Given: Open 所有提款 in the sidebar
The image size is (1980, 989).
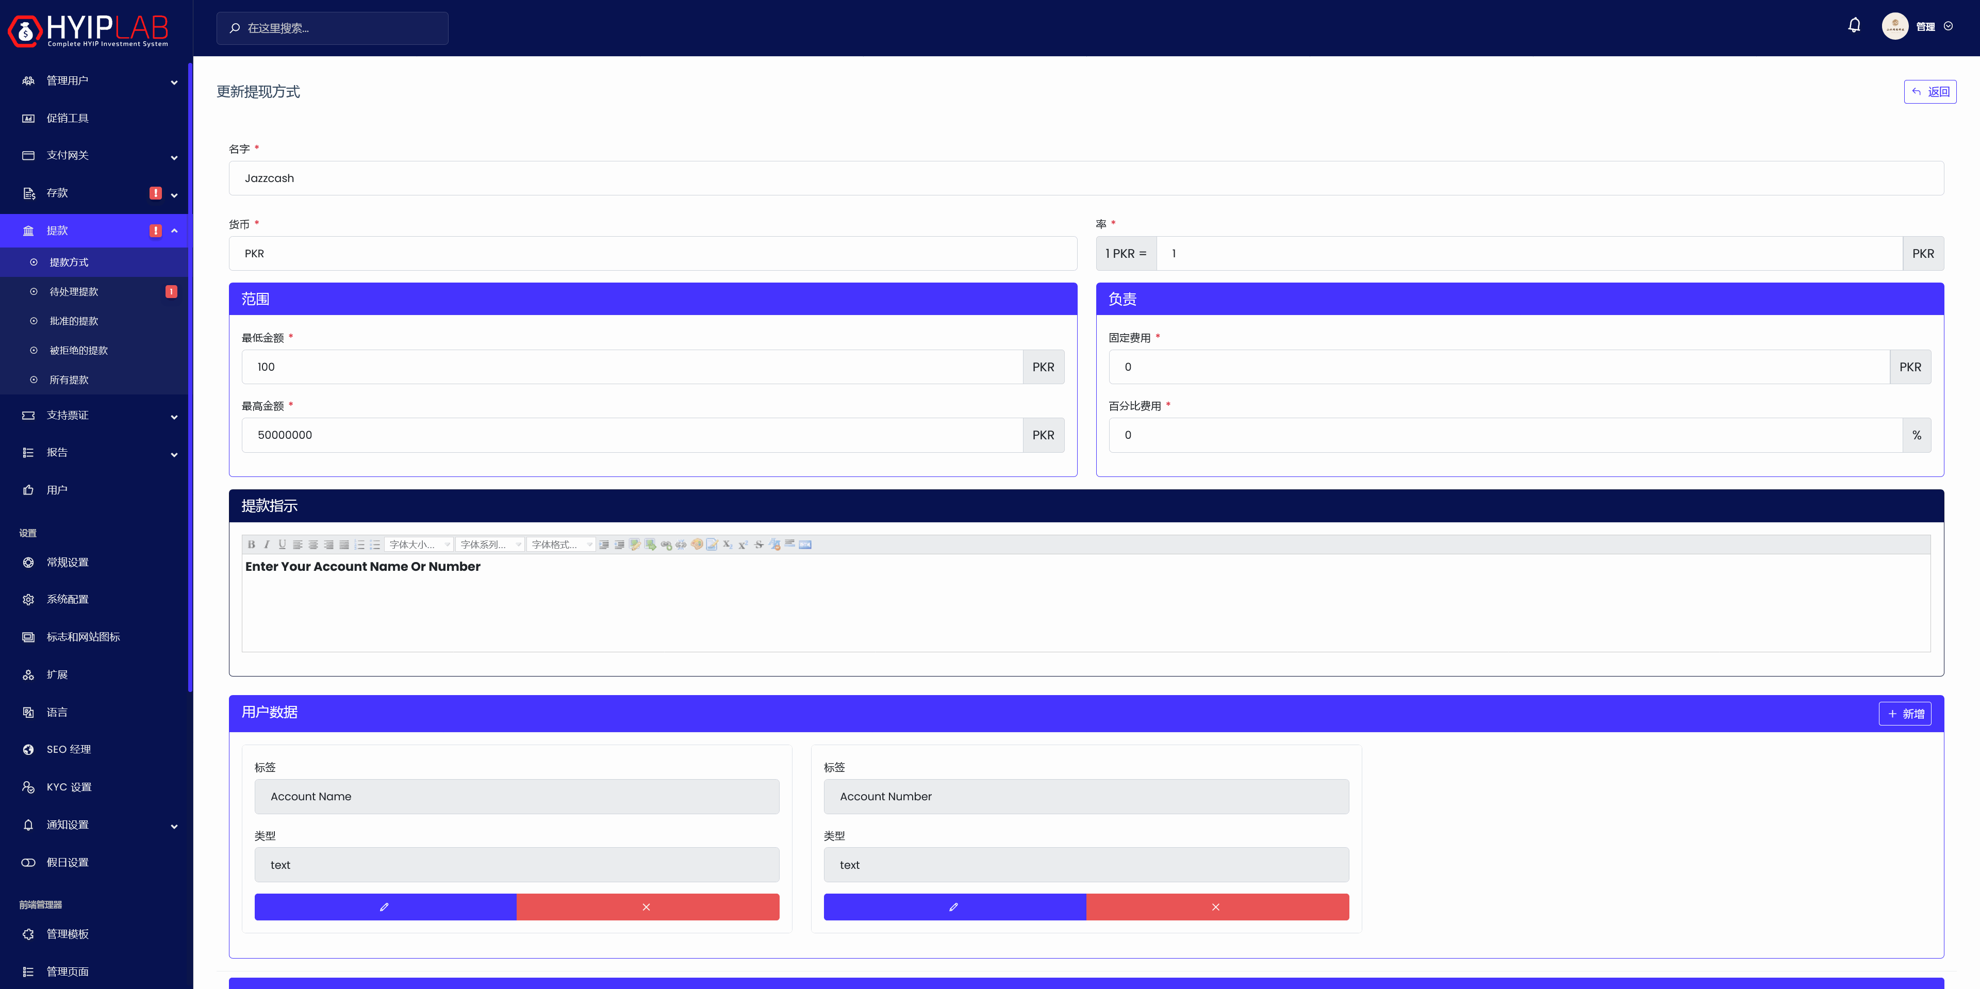Looking at the screenshot, I should (x=69, y=380).
